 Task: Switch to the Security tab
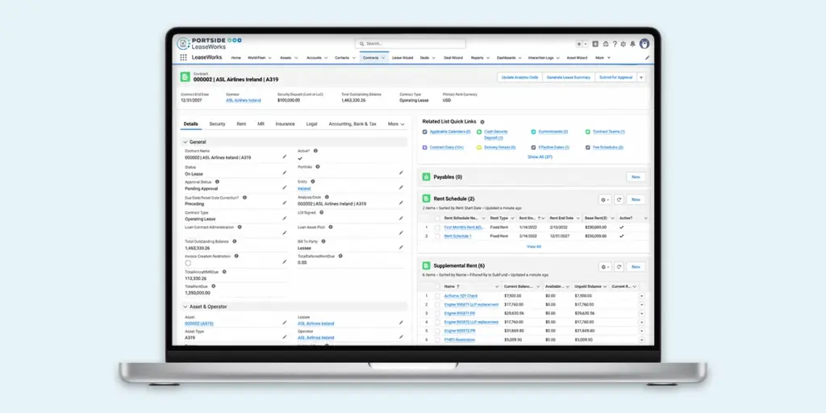coord(217,124)
